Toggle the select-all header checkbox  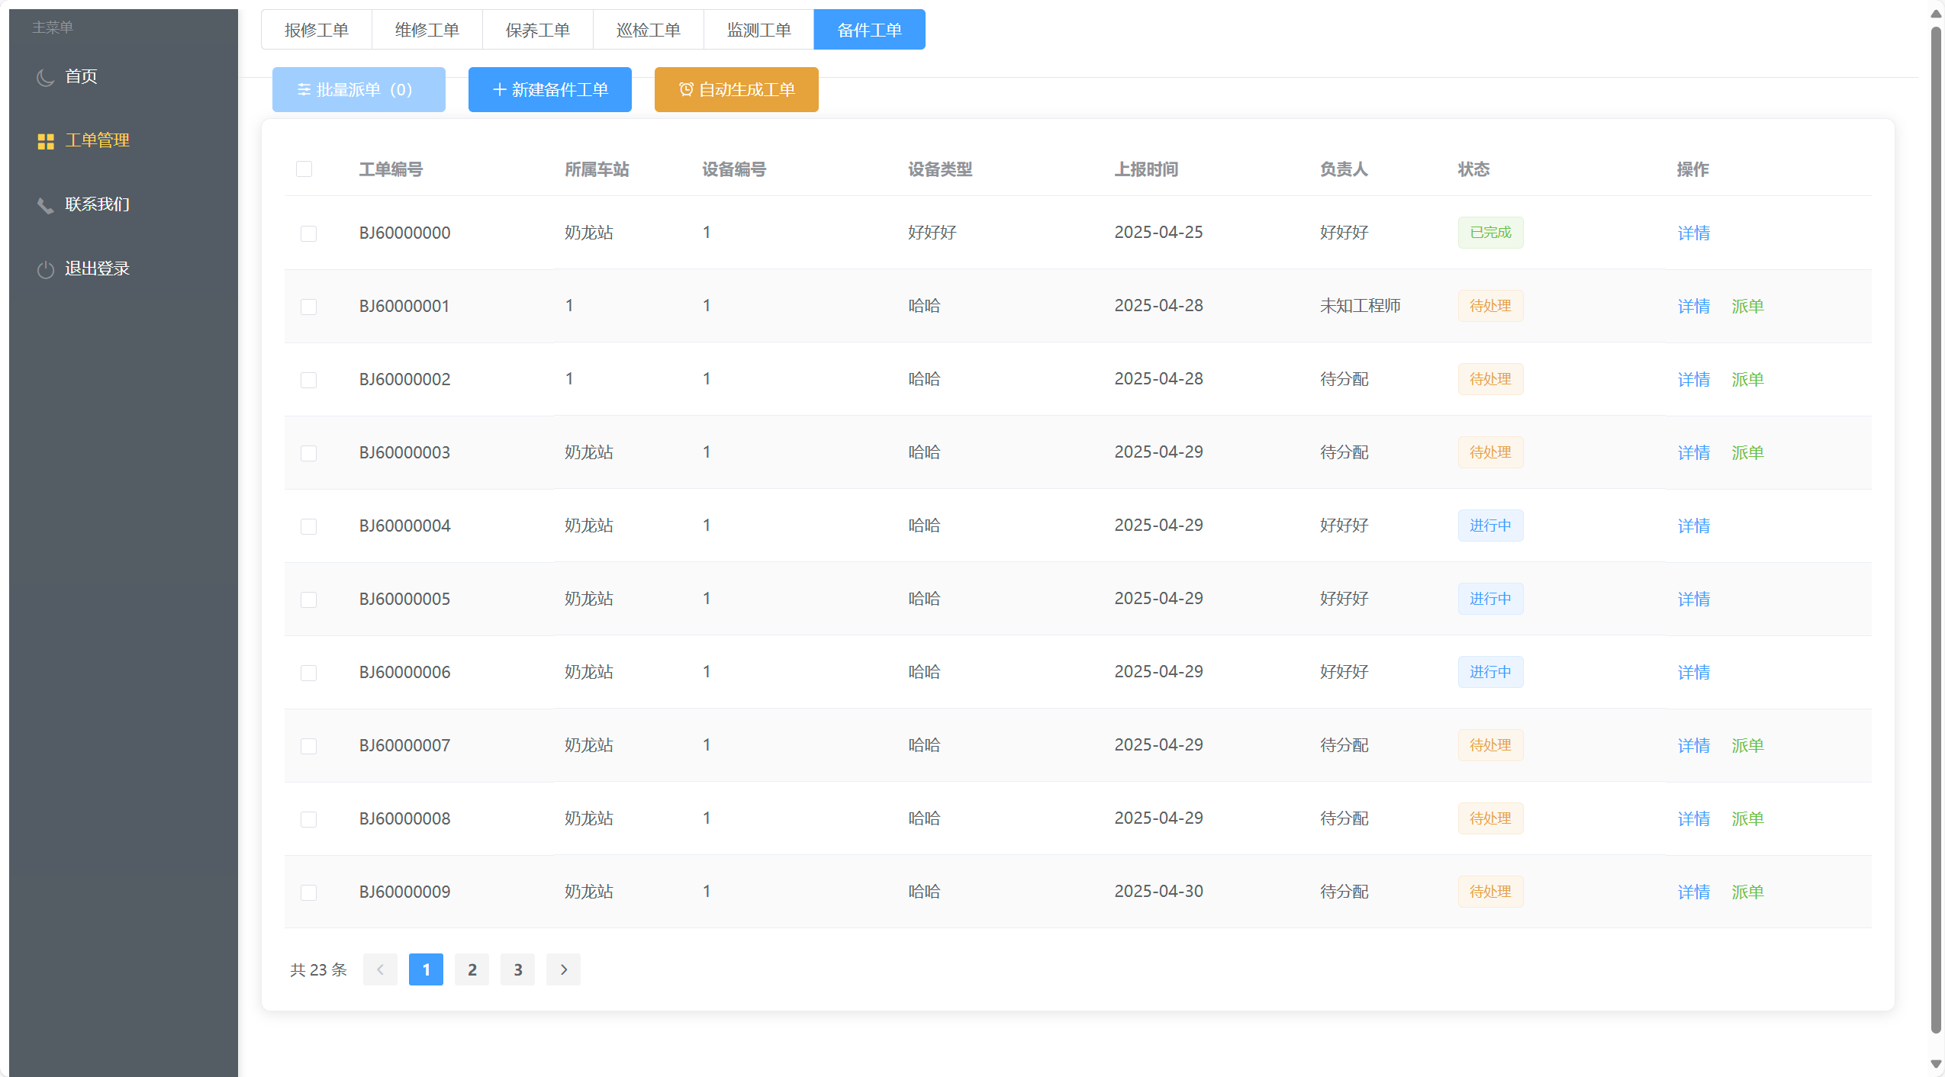[304, 169]
